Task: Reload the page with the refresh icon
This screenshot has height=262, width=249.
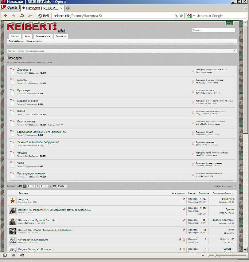Action: (x=22, y=16)
